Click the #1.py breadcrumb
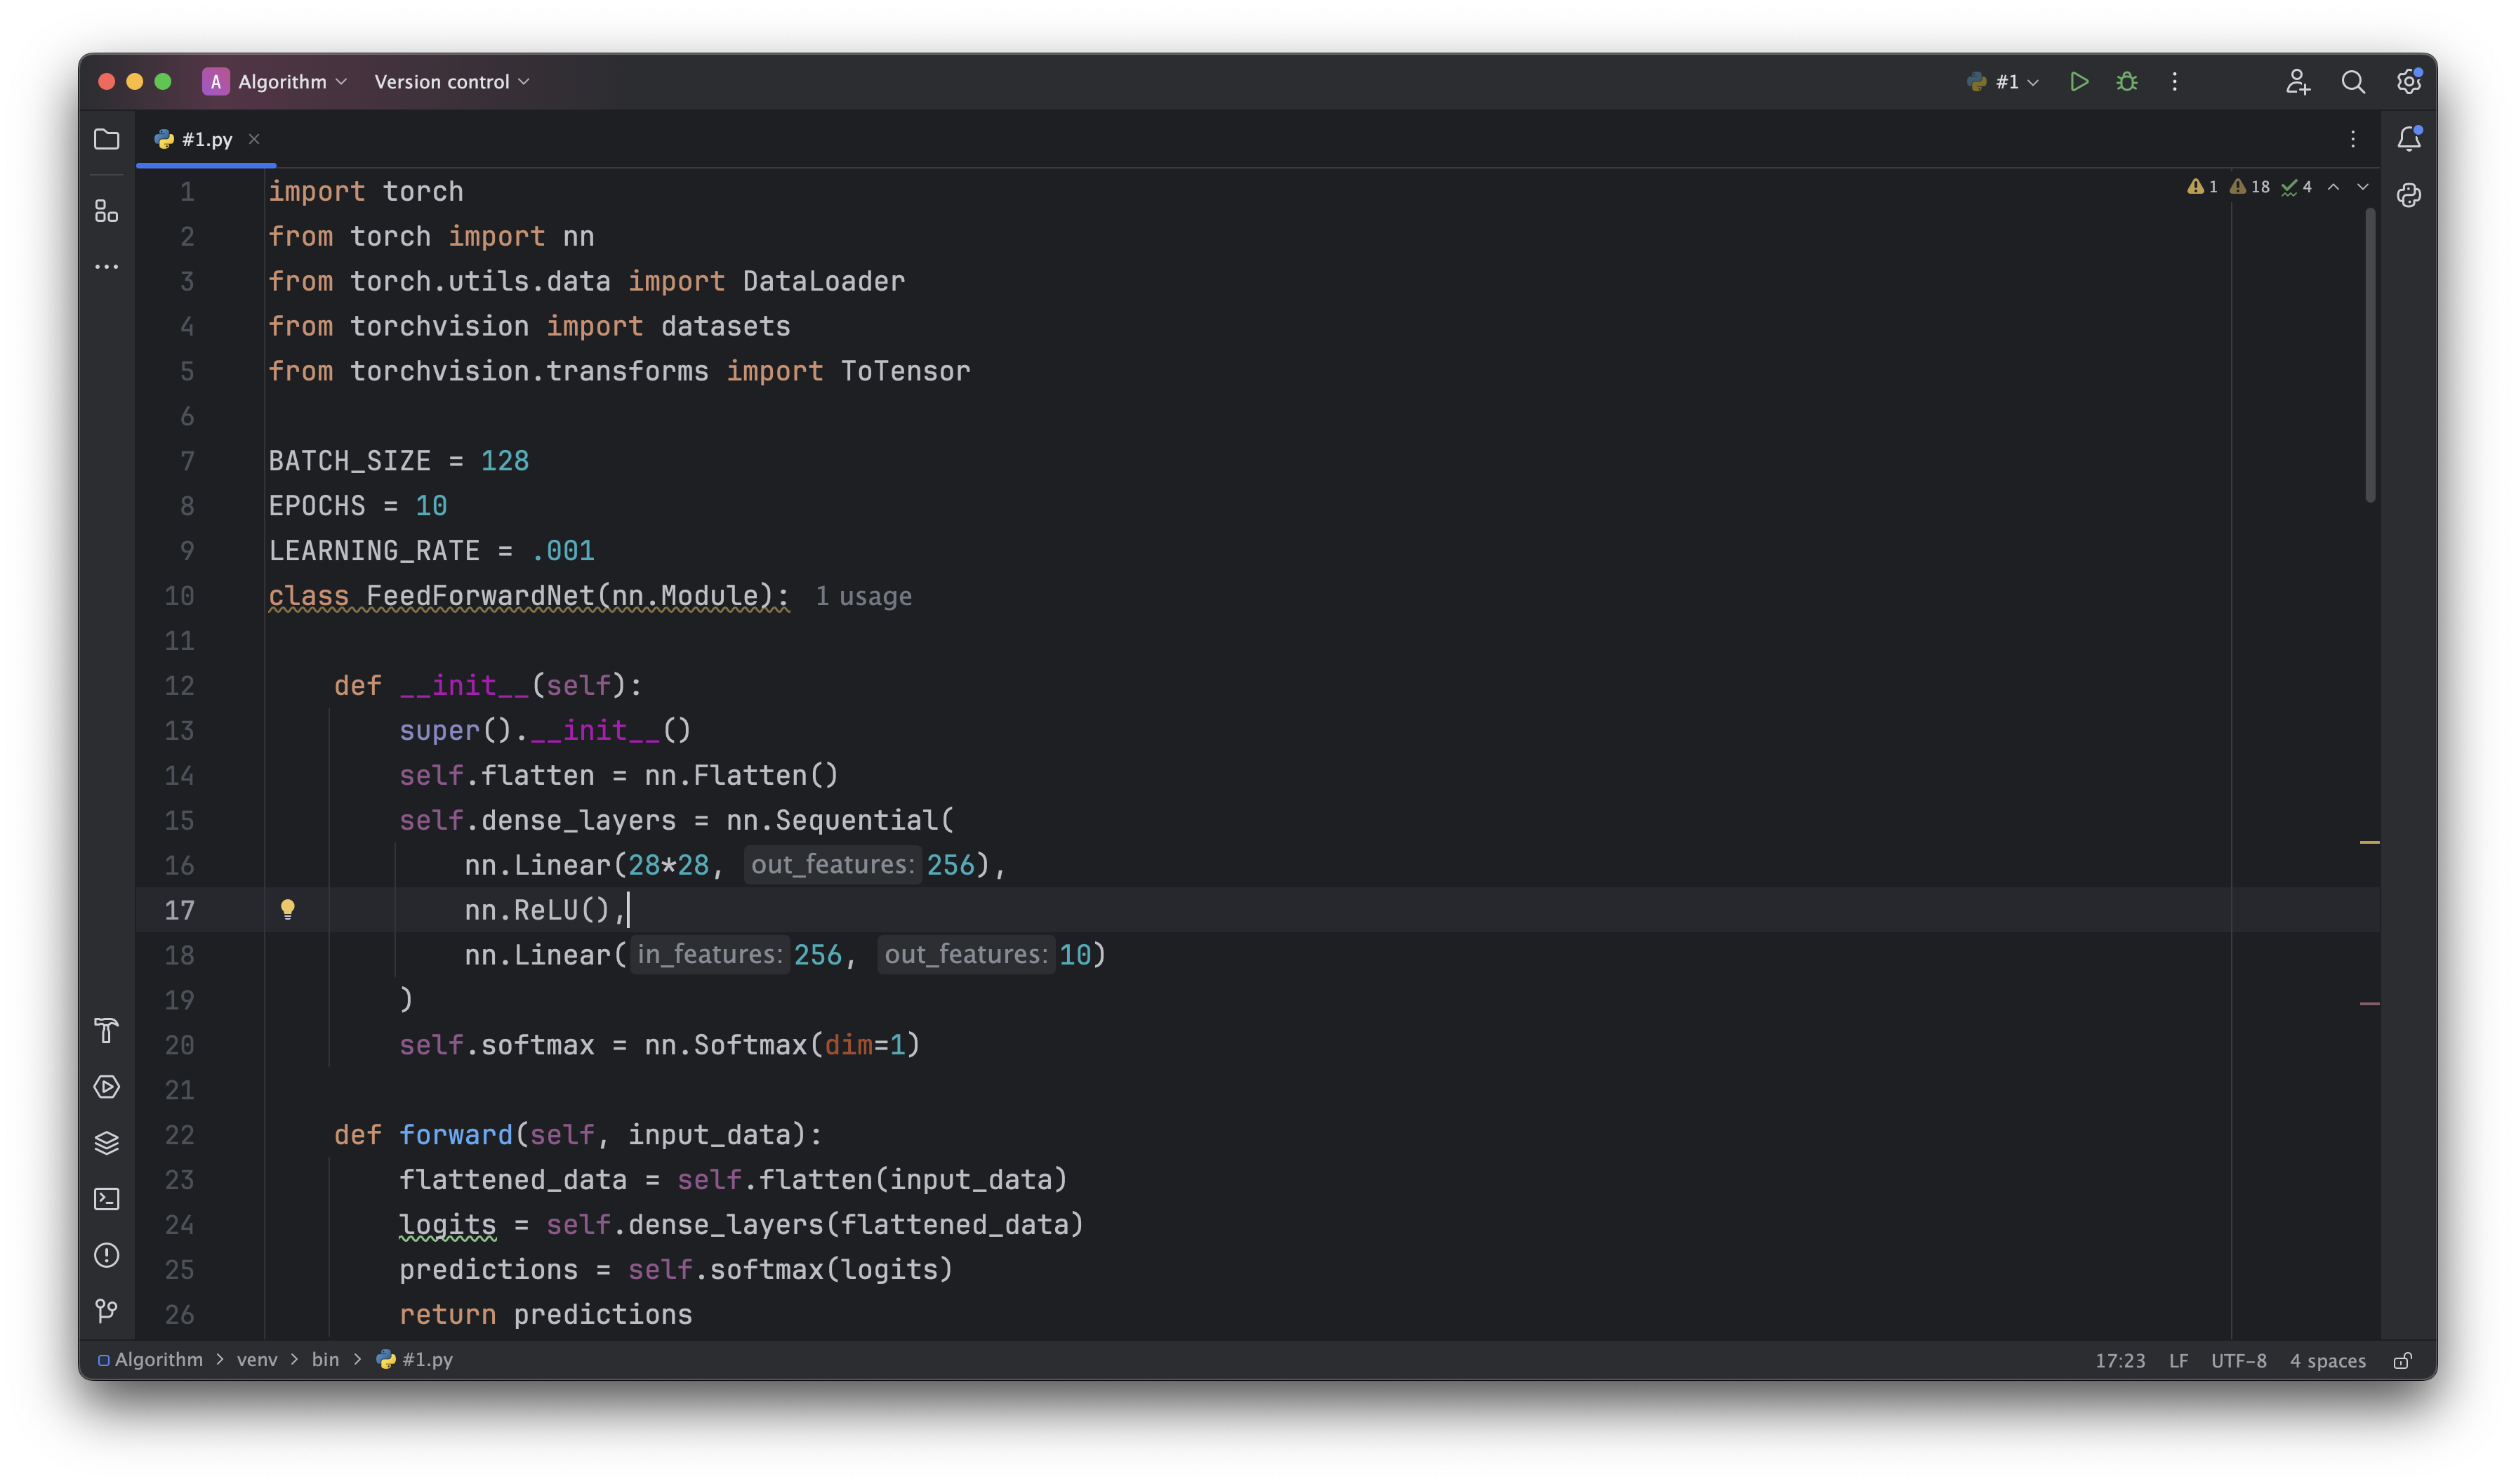This screenshot has height=1484, width=2516. (415, 1360)
